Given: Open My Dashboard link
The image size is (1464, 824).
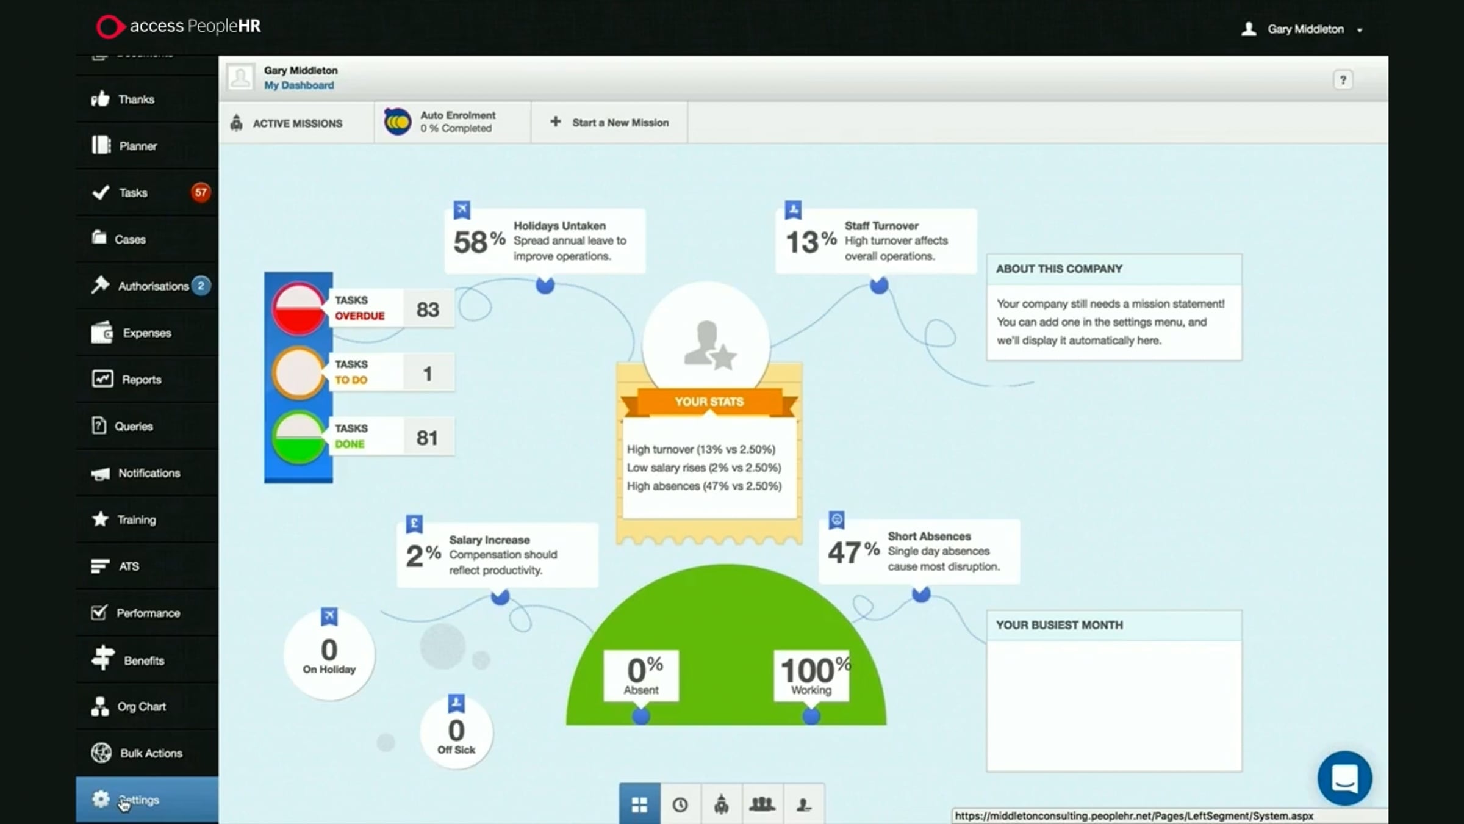Looking at the screenshot, I should (x=298, y=85).
